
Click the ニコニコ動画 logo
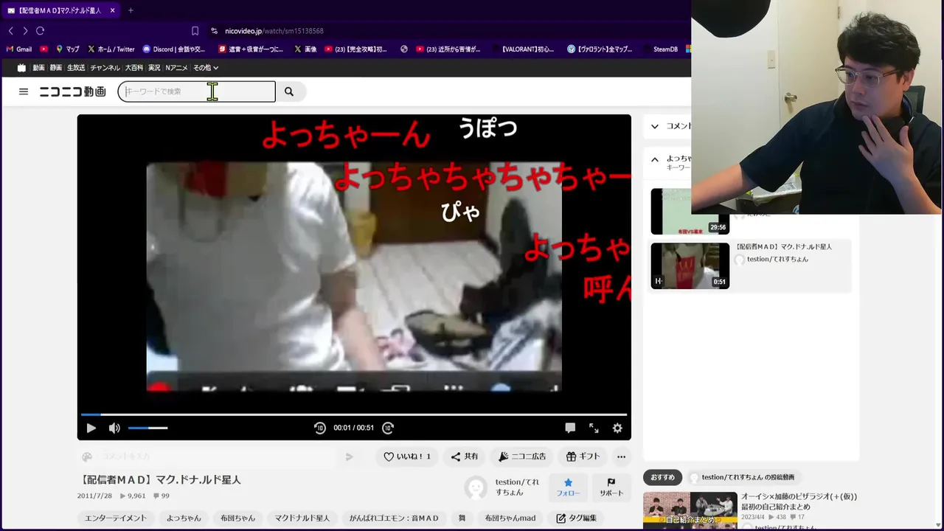[x=72, y=91]
